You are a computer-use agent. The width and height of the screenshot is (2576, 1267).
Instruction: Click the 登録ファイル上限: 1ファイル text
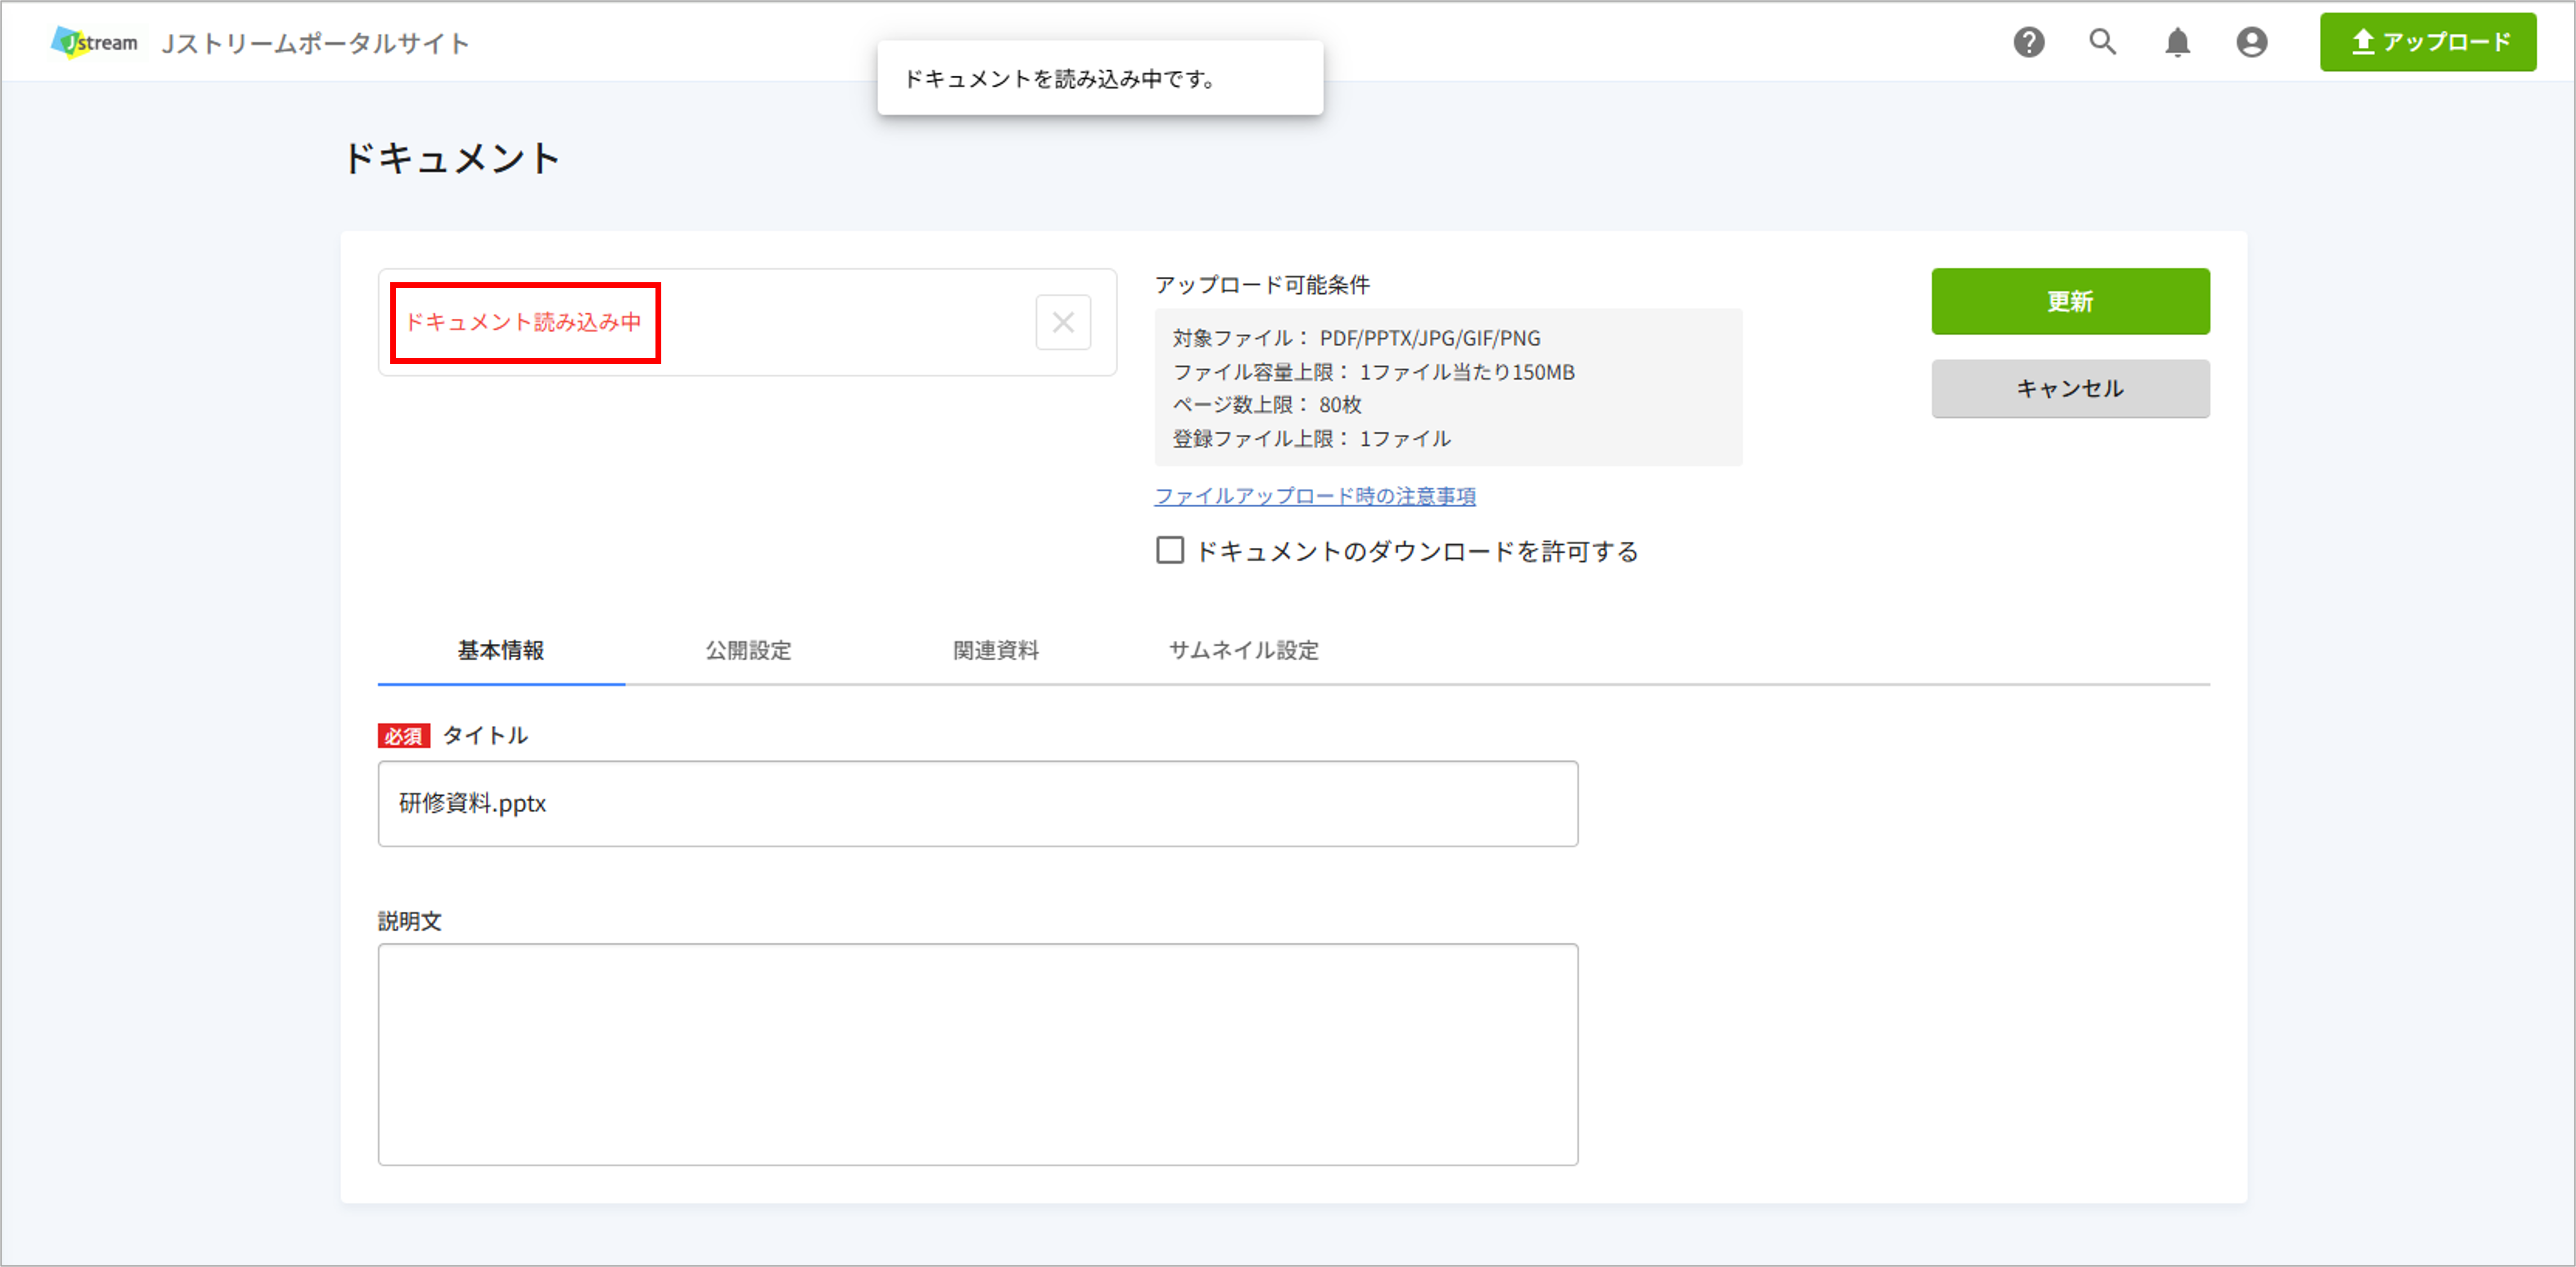pos(1311,439)
